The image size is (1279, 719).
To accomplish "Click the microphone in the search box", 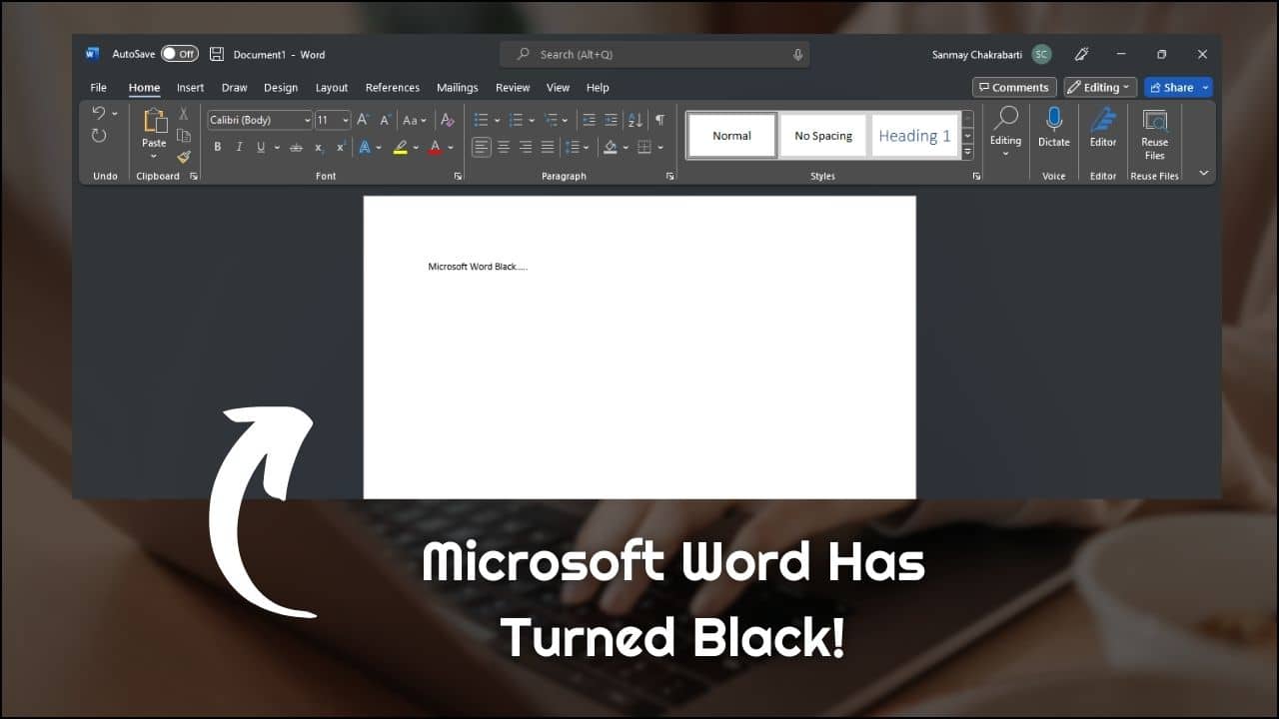I will [x=797, y=54].
